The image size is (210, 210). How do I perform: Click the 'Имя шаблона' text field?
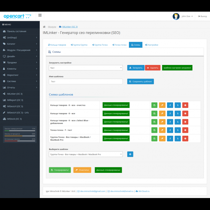[x=86, y=82]
